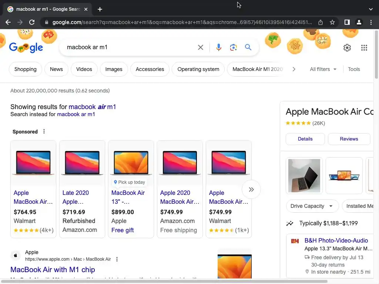
Task: Show more filter chips with arrow
Action: click(x=294, y=69)
